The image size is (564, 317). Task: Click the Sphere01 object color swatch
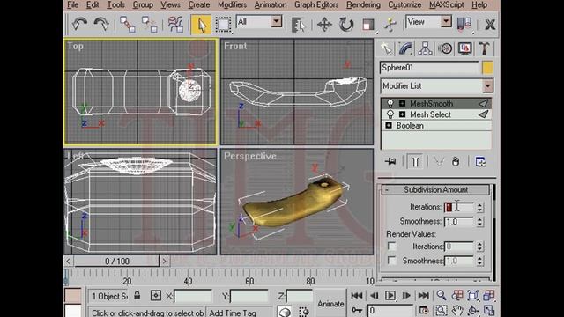(x=487, y=68)
